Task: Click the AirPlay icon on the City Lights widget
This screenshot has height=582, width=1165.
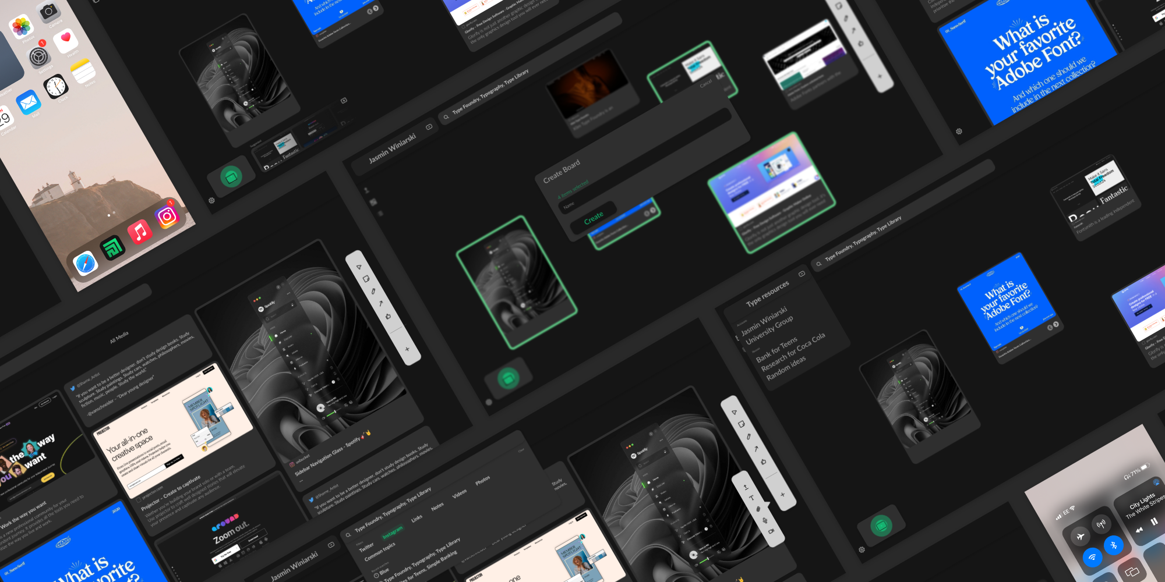Action: click(x=1156, y=482)
